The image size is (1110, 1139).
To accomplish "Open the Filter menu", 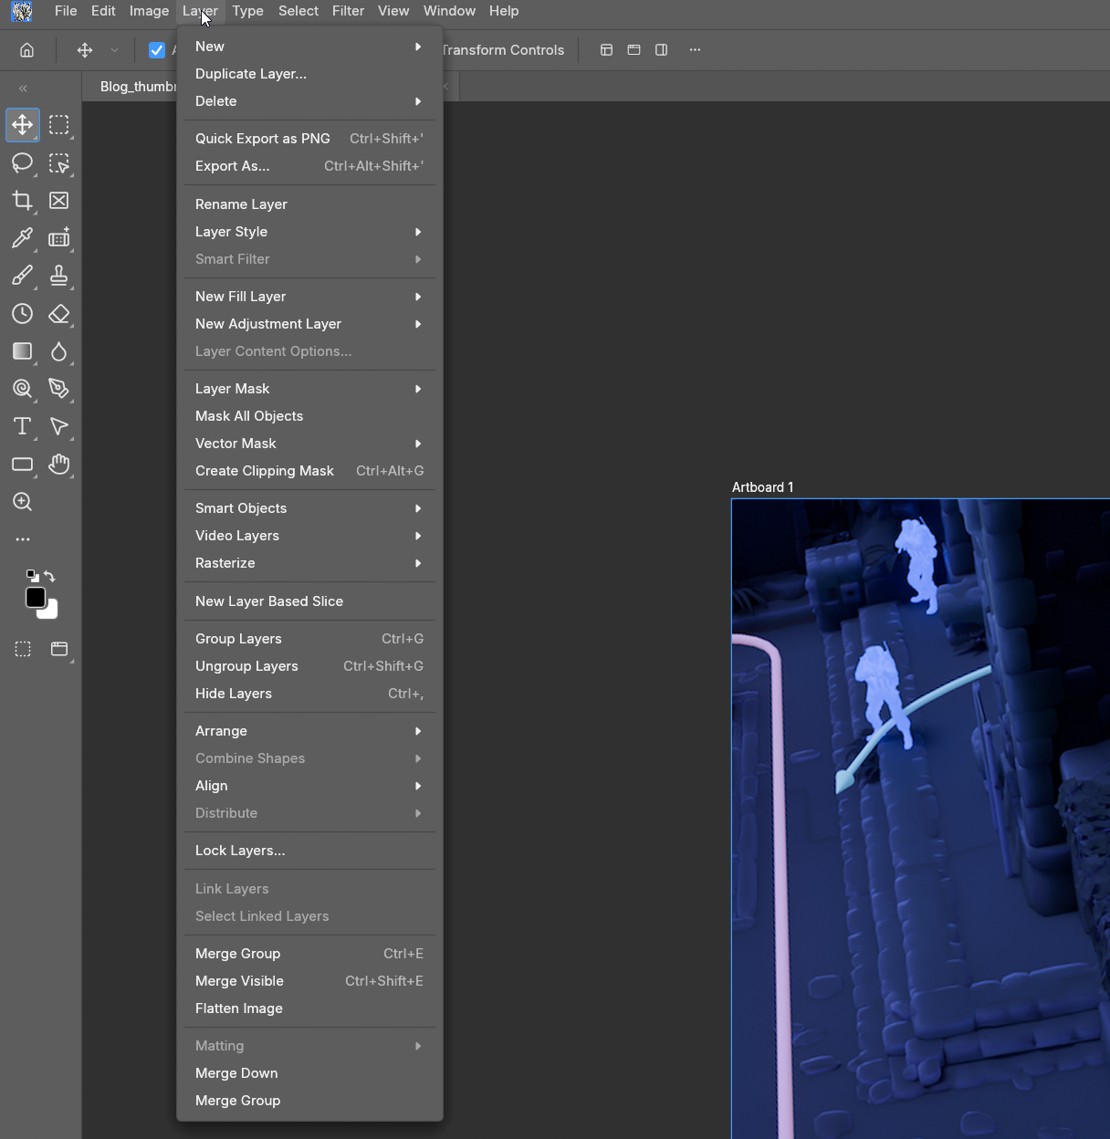I will click(x=348, y=11).
